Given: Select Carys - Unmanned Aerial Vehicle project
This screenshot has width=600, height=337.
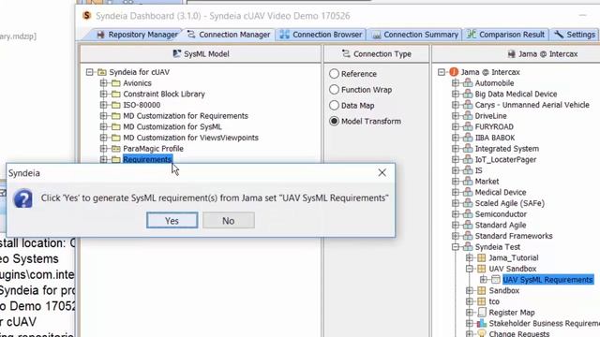Looking at the screenshot, I should (532, 105).
